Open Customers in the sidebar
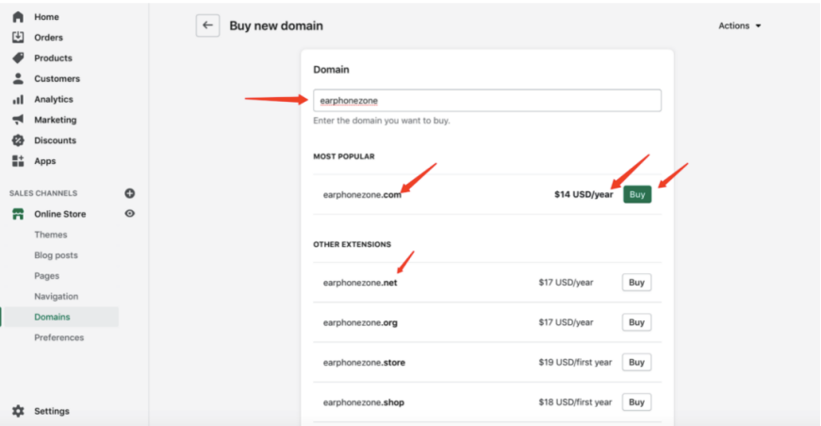 (57, 78)
